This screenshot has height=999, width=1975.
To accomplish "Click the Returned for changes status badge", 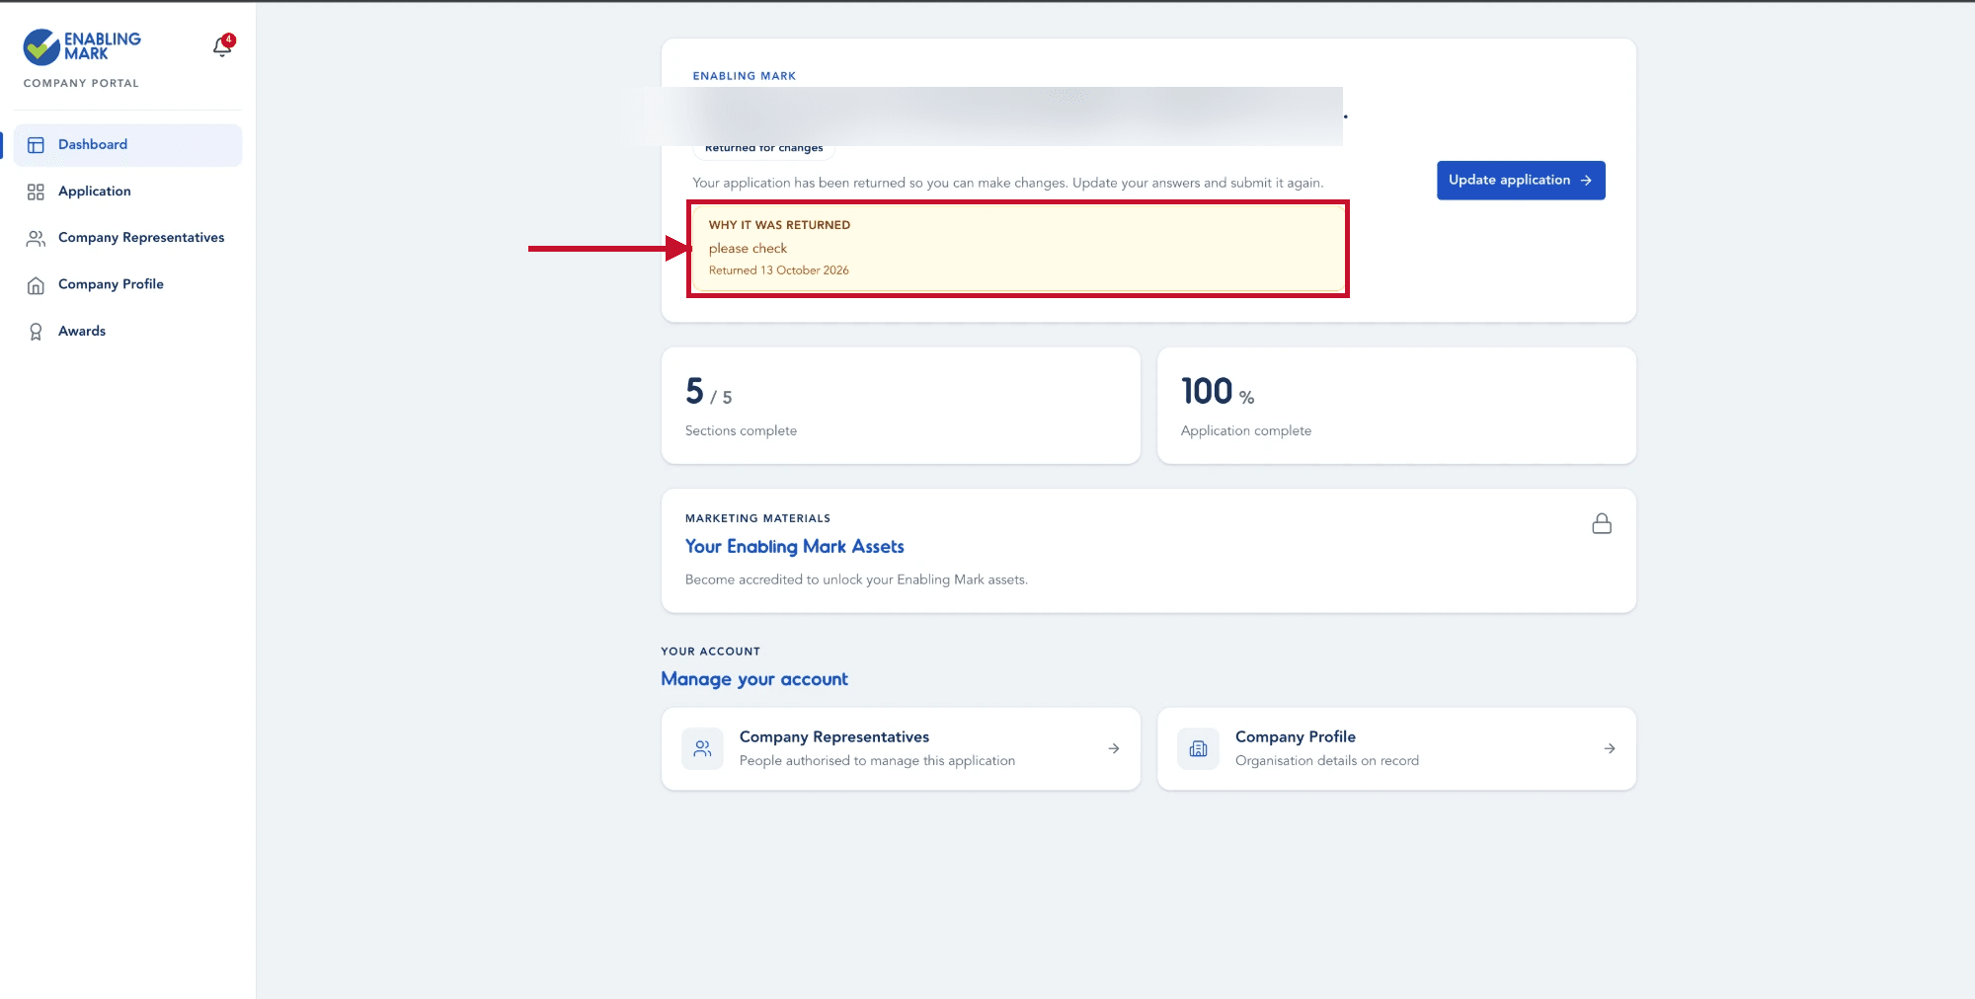I will [764, 148].
